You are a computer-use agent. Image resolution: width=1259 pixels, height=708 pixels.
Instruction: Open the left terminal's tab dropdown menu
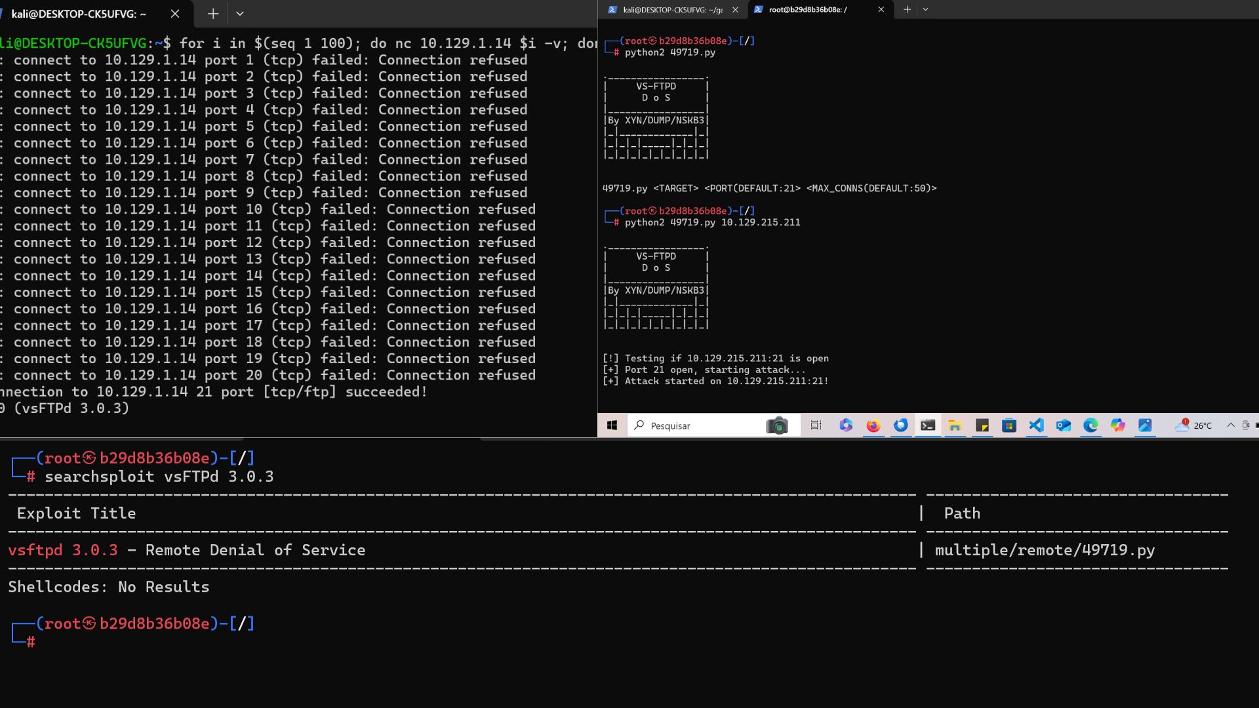coord(240,13)
